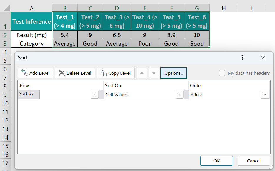Select column B header
275x171 pixels.
coord(65,8)
